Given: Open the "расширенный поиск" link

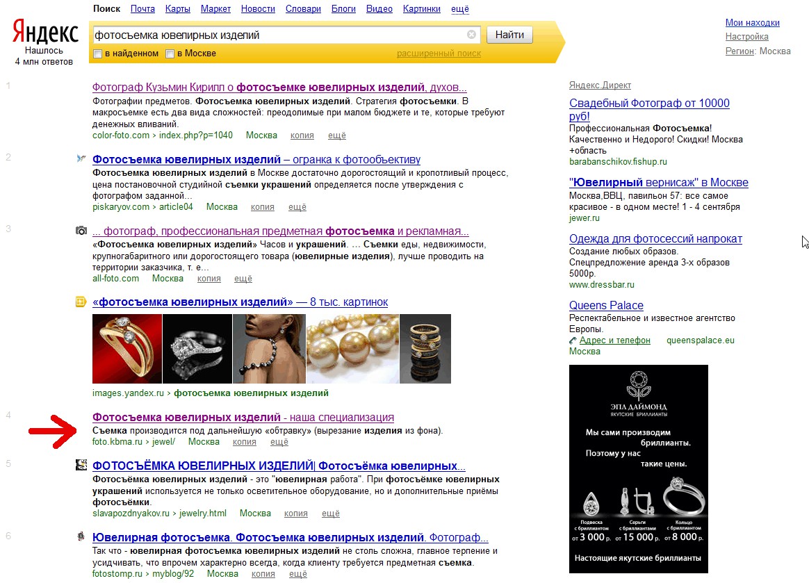Looking at the screenshot, I should point(439,53).
